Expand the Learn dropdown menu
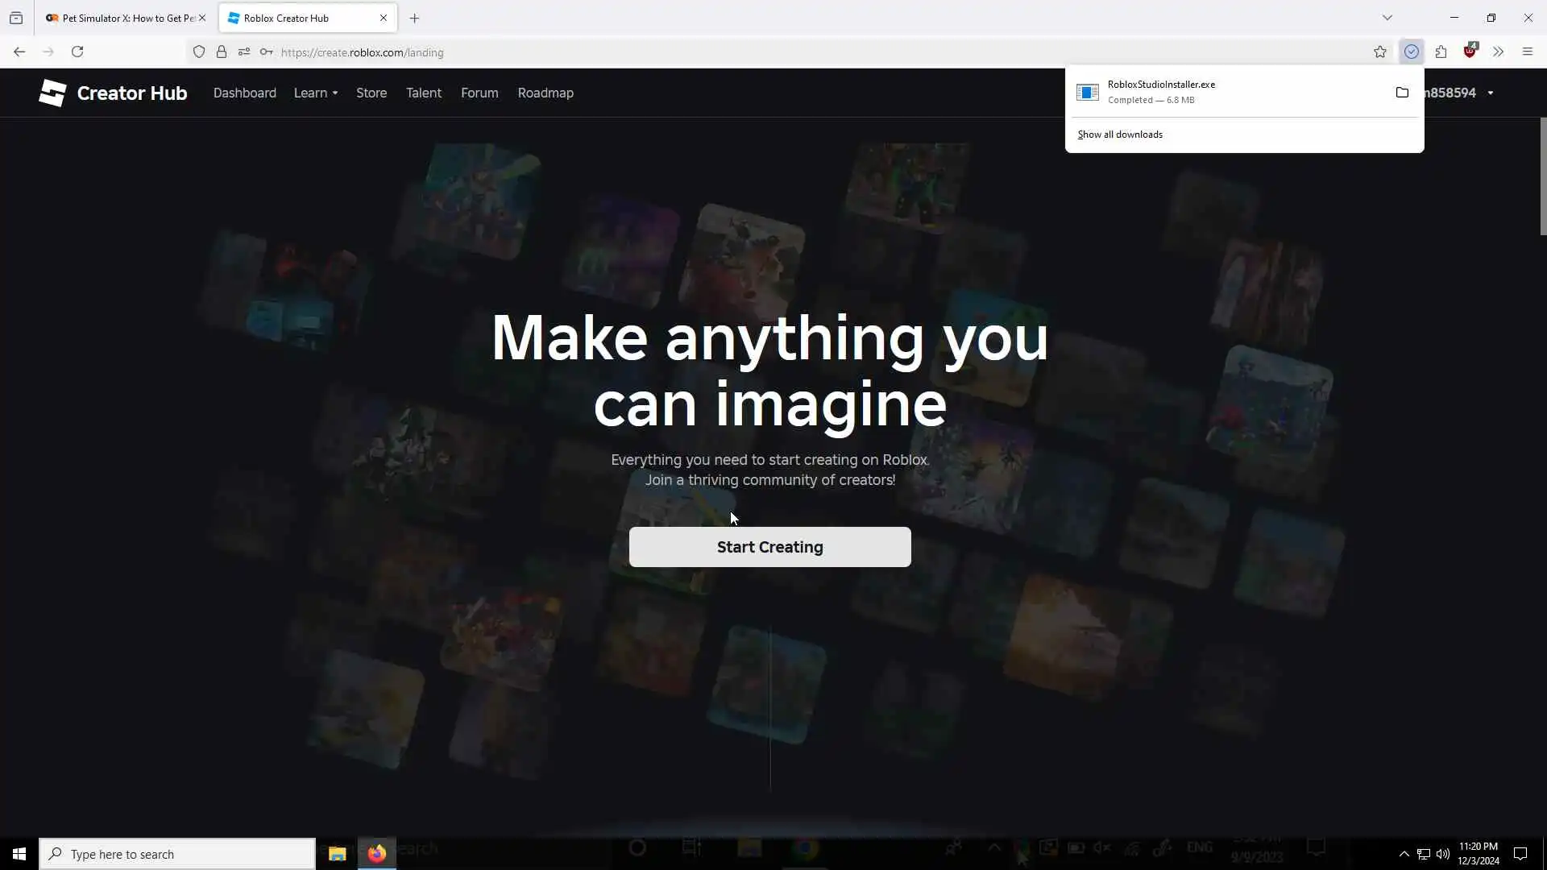Image resolution: width=1547 pixels, height=870 pixels. (x=316, y=93)
